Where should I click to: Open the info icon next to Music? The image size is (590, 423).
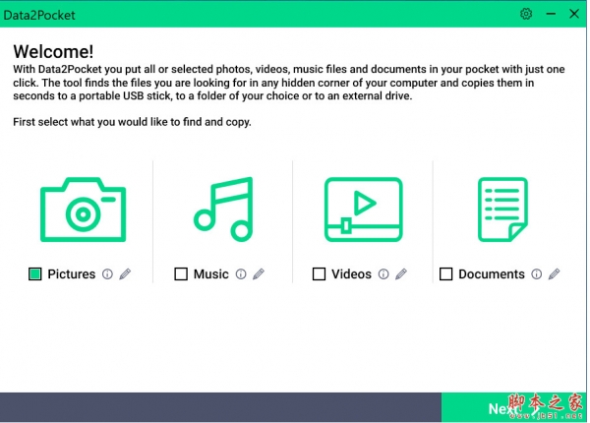[241, 274]
